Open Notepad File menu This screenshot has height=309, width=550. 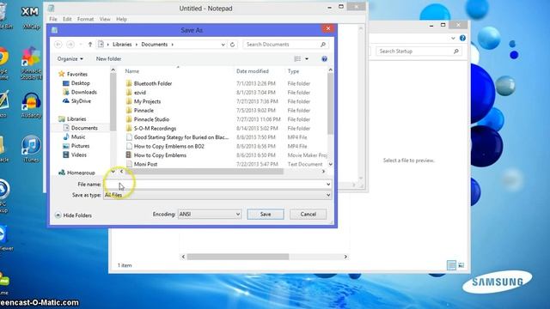(x=53, y=19)
